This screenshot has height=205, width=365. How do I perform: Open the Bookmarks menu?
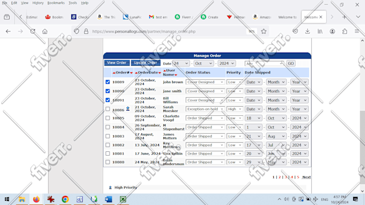[x=56, y=3]
